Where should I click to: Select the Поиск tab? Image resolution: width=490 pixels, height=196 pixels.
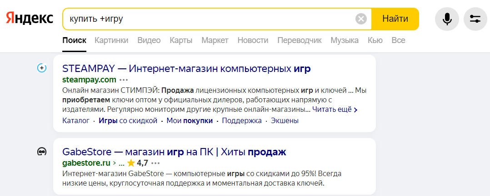pyautogui.click(x=75, y=40)
